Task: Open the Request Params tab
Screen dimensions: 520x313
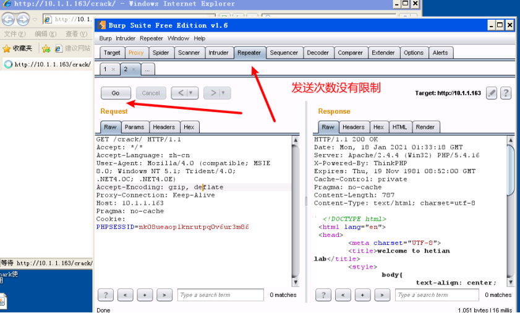Action: (x=135, y=127)
